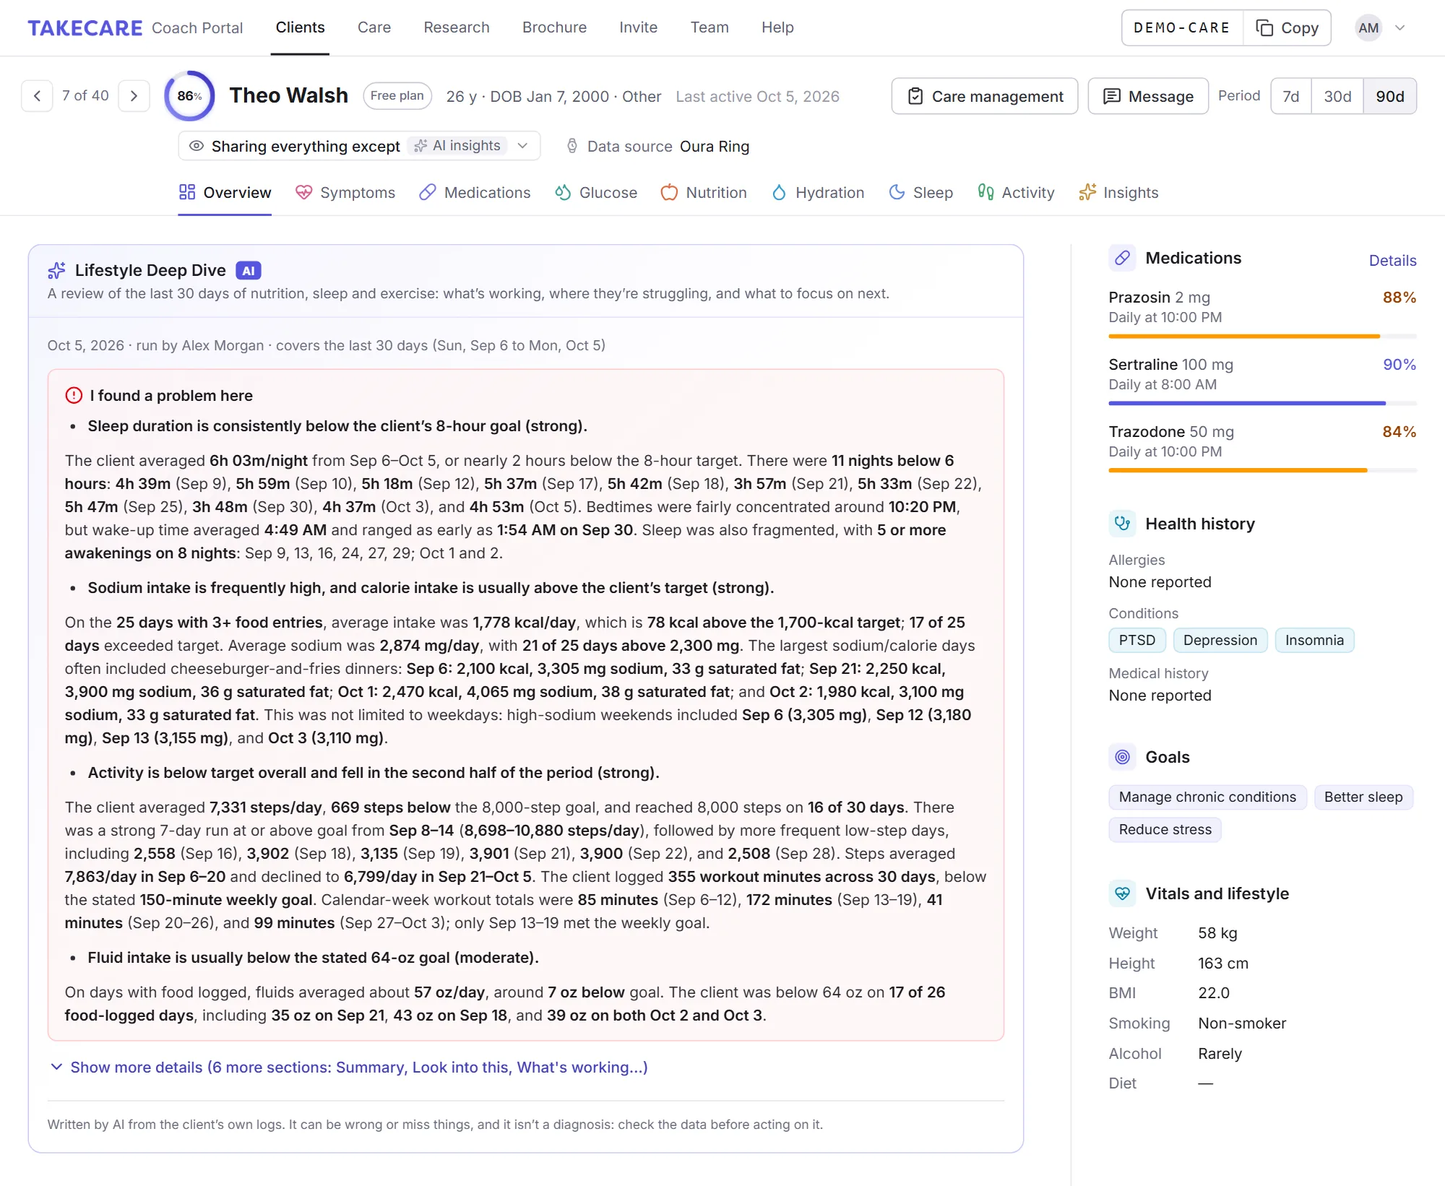Click the Sertraline adherence progress bar
This screenshot has width=1445, height=1186.
[1262, 404]
